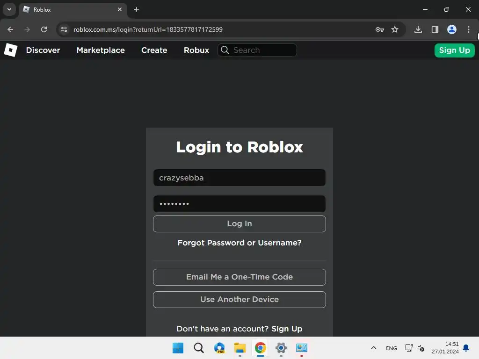Close the Roblox tab

pyautogui.click(x=120, y=9)
